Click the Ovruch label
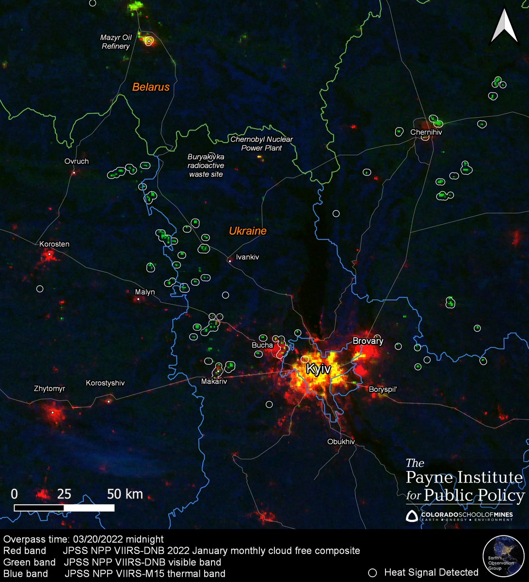529x582 pixels. 77,162
